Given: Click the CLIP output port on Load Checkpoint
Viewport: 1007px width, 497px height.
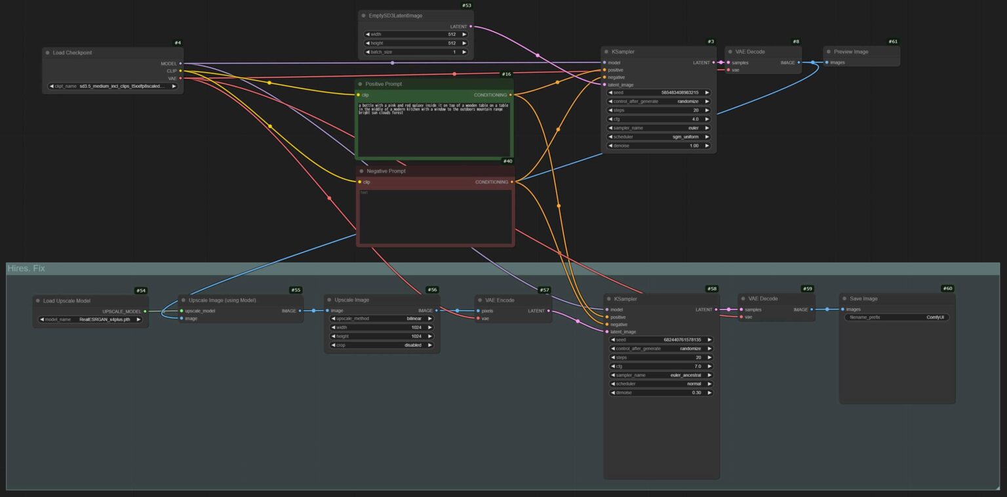Looking at the screenshot, I should point(180,71).
